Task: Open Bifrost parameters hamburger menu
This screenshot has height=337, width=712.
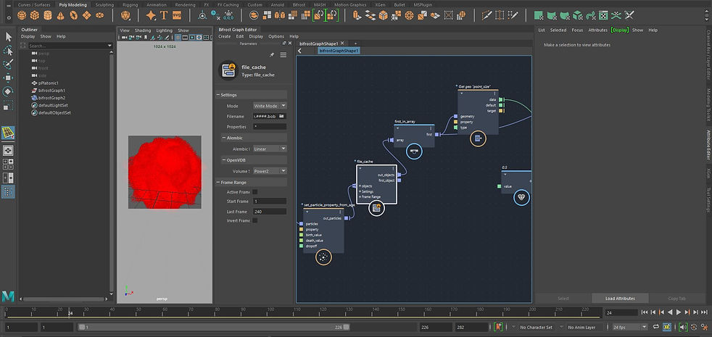Action: tap(283, 55)
